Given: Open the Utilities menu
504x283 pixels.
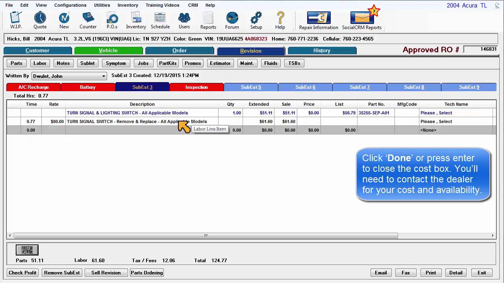Looking at the screenshot, I should 102,5.
